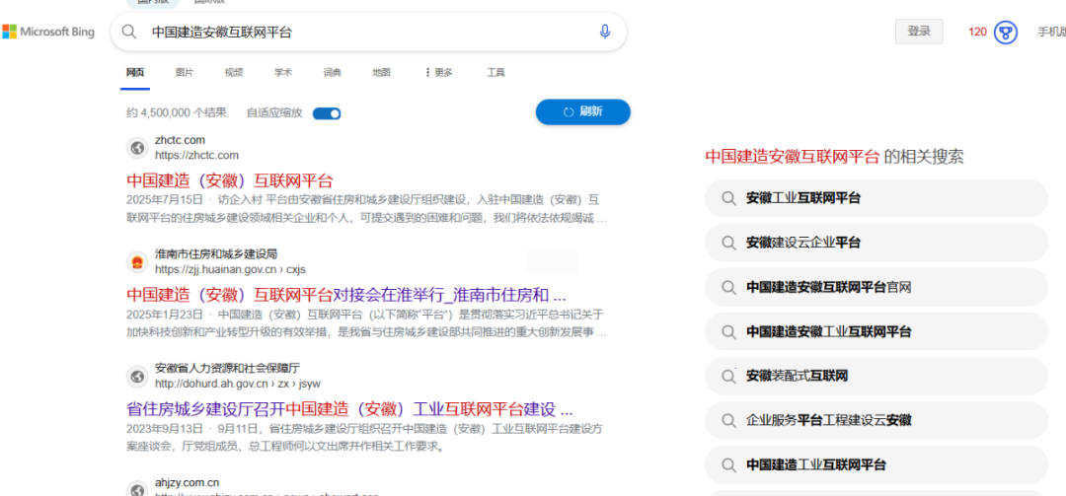Toggle the 自适应缩放 switch
1066x496 pixels.
pyautogui.click(x=327, y=113)
